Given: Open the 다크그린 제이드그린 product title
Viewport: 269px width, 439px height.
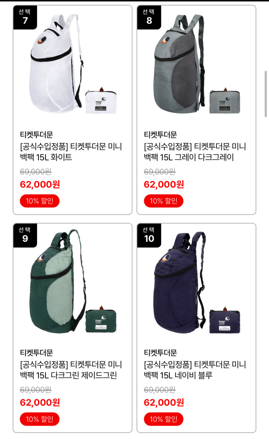Looking at the screenshot, I should pos(71,370).
